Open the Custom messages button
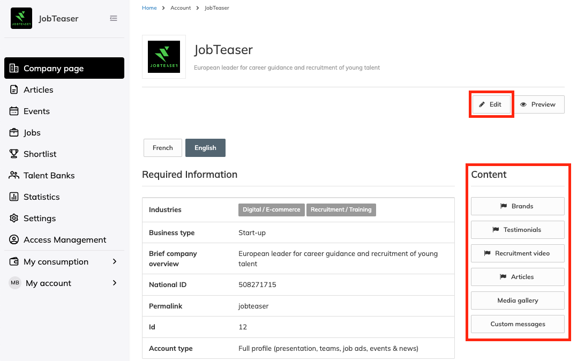577x361 pixels. [518, 324]
